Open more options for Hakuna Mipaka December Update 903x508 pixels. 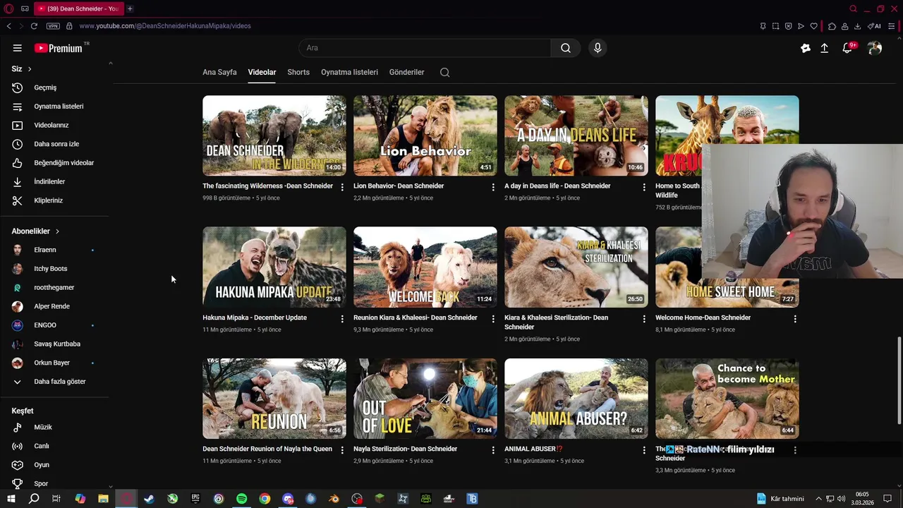[342, 319]
